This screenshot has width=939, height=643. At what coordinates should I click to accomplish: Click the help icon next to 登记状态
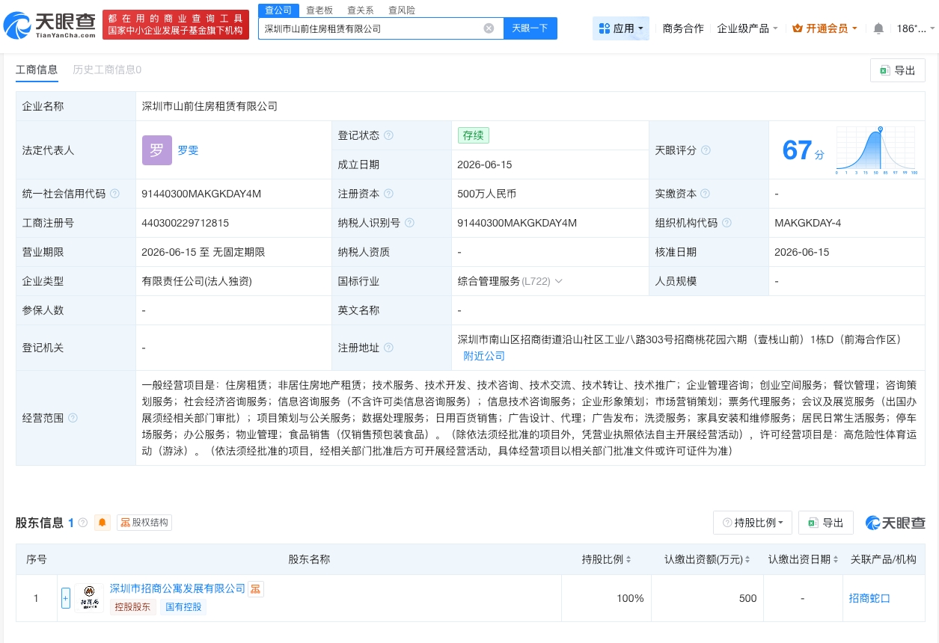click(x=388, y=136)
